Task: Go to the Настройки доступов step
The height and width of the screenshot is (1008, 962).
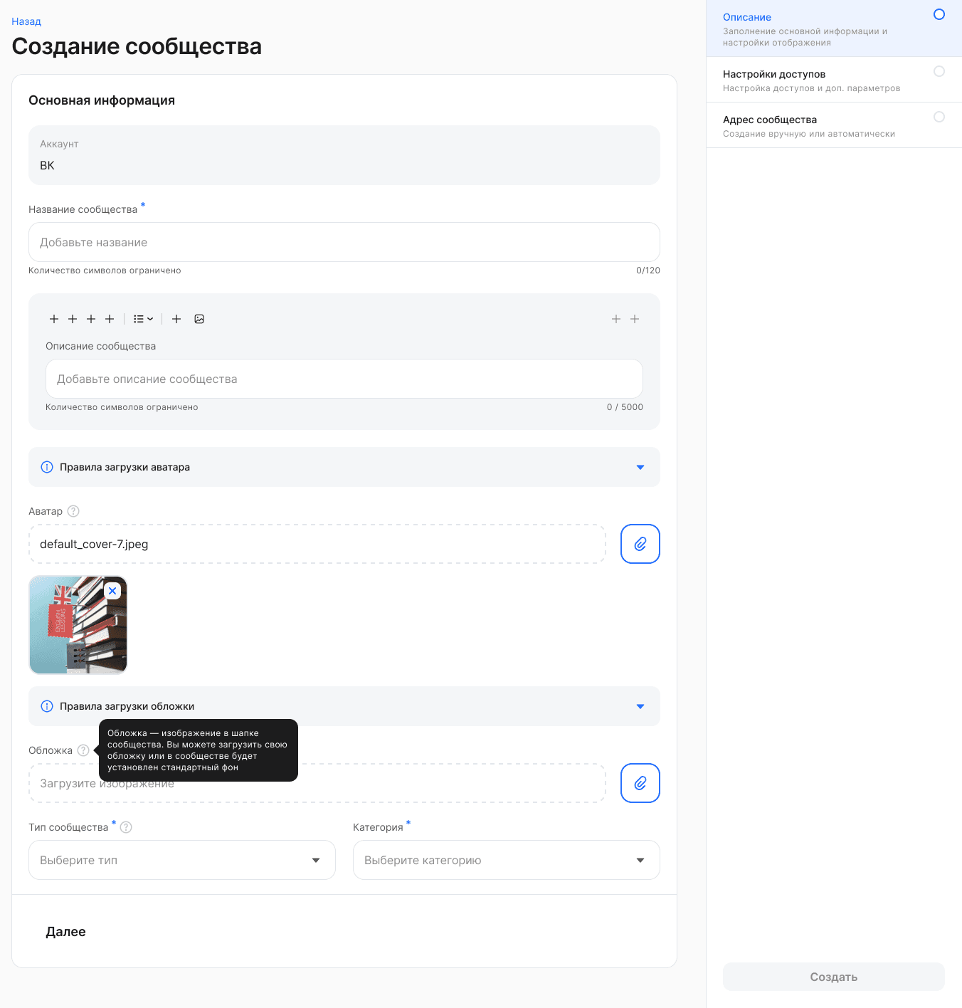Action: click(834, 80)
